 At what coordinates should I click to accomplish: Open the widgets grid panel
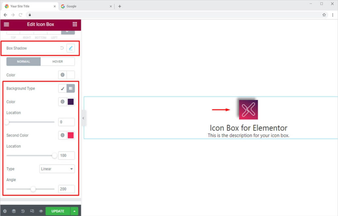click(75, 24)
